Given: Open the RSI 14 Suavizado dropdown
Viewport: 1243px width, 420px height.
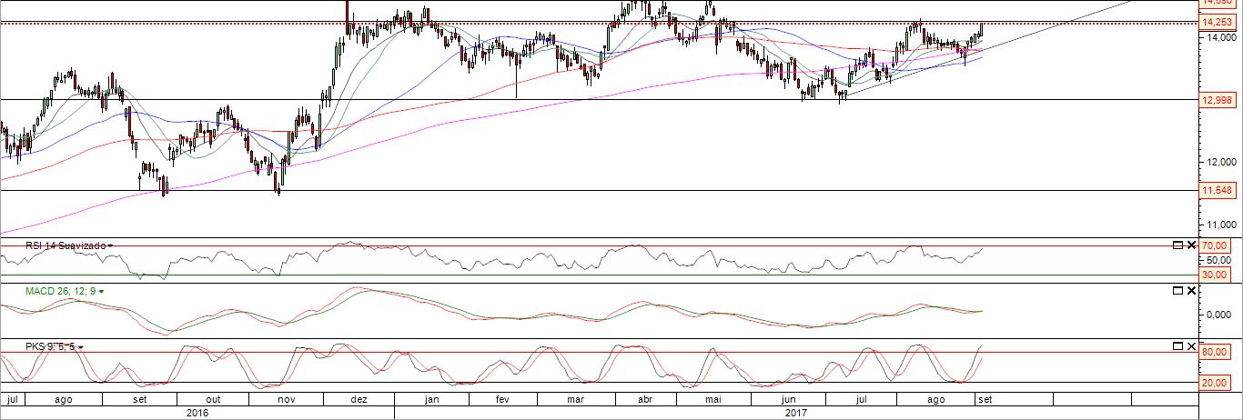Looking at the screenshot, I should 110,246.
